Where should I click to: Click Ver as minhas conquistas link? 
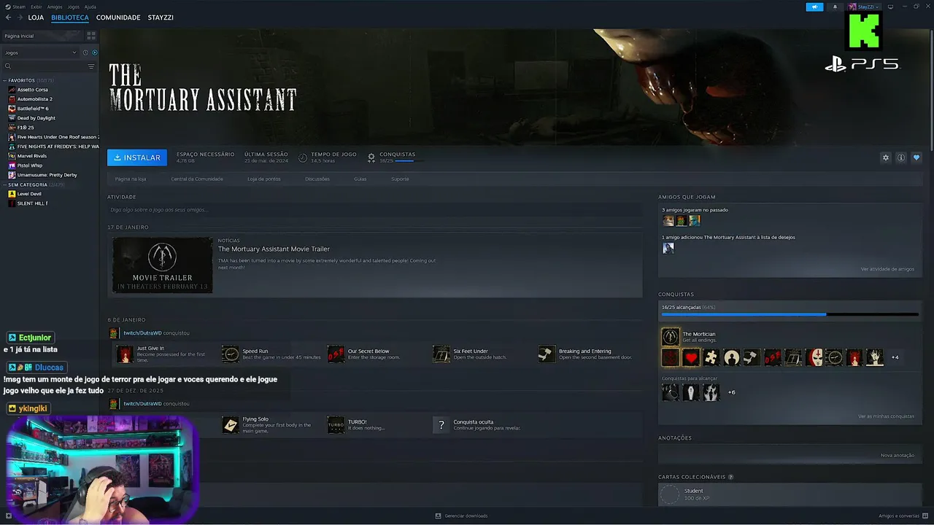[886, 416]
